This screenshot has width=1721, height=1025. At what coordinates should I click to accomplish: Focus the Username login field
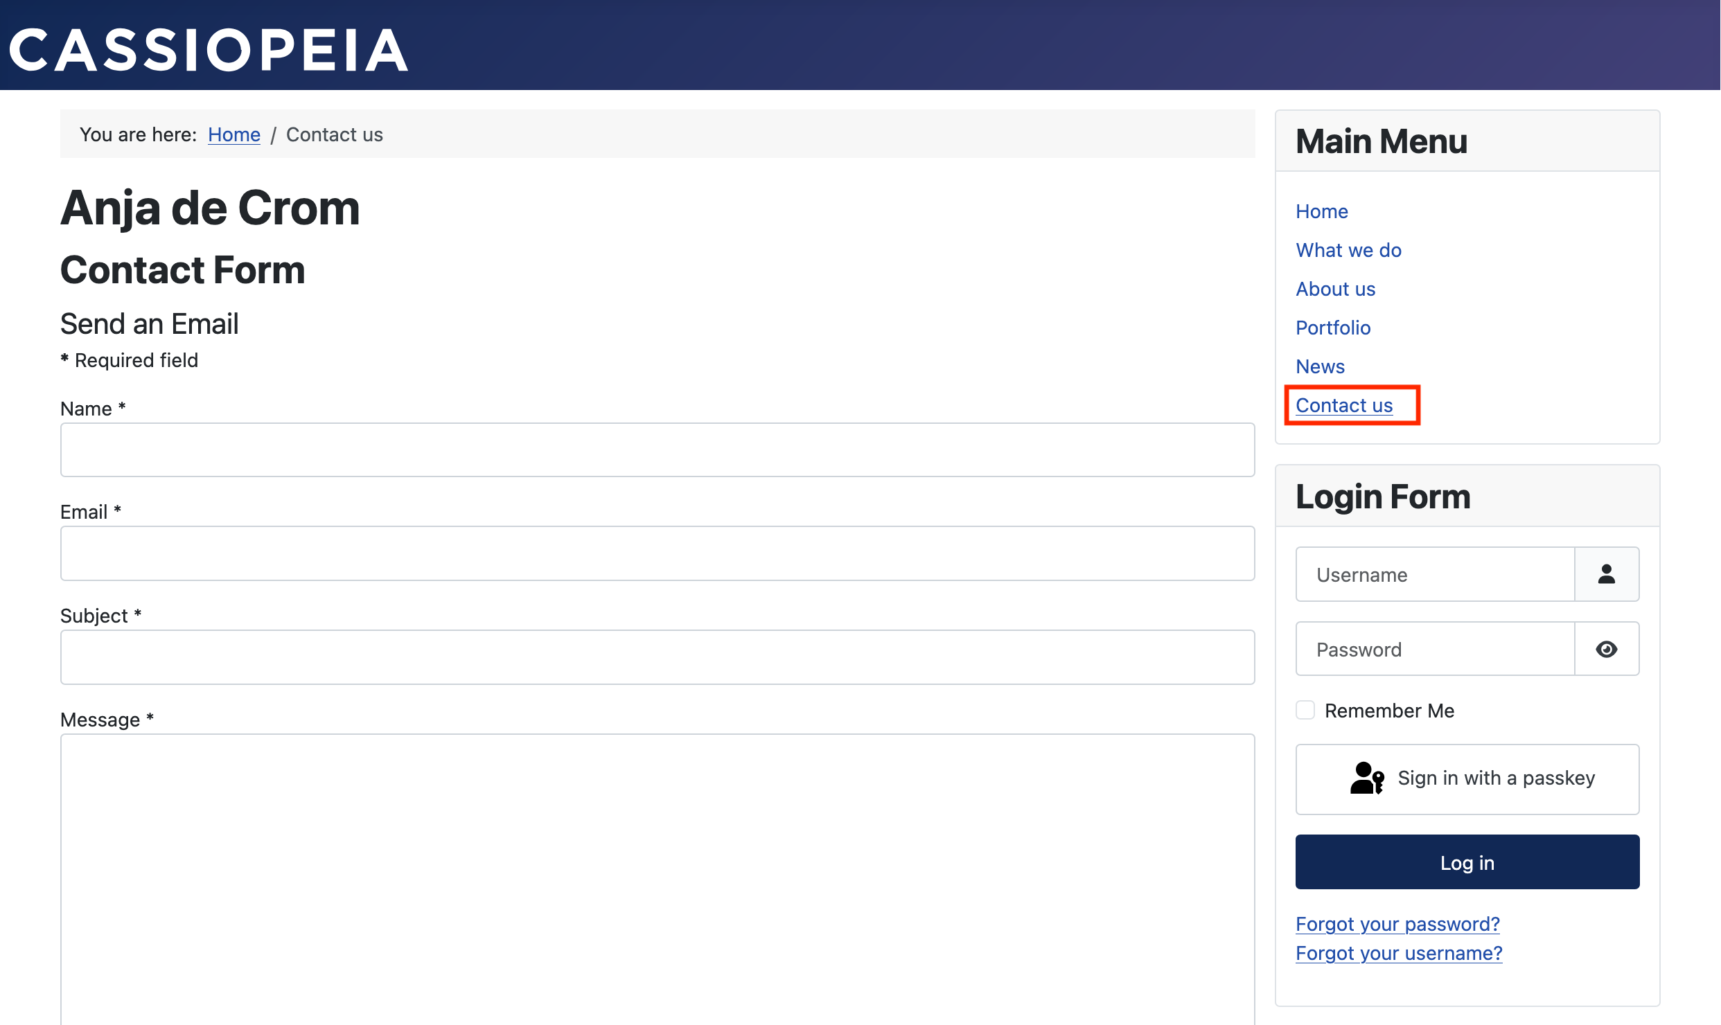pos(1434,574)
